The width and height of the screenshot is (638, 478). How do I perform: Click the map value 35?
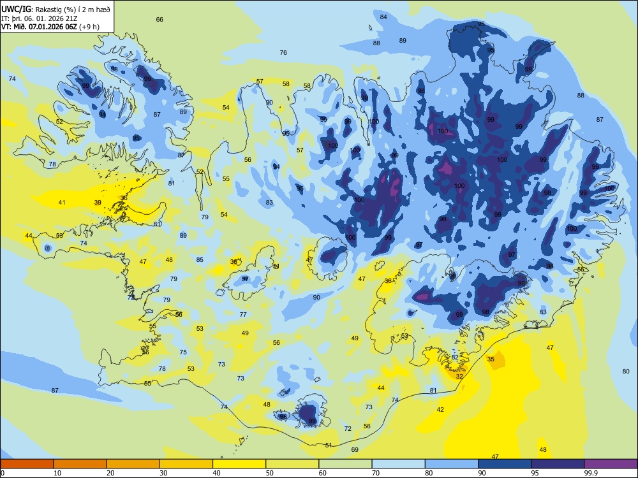click(x=491, y=359)
